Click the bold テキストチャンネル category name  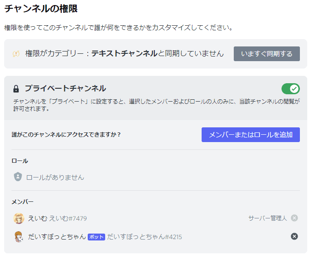click(124, 53)
